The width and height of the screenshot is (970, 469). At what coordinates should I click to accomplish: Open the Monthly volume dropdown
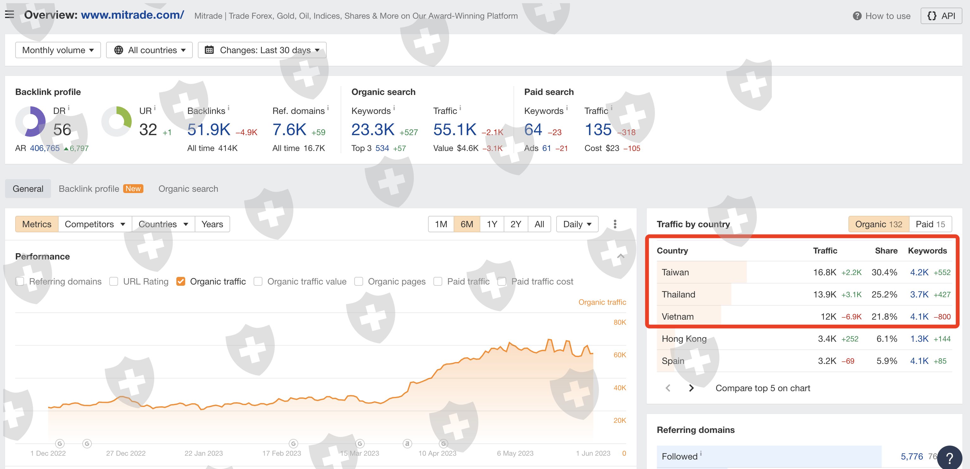click(x=58, y=50)
